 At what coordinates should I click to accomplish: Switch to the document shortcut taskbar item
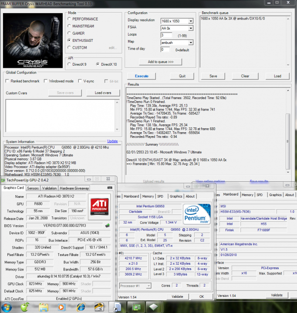tap(117, 307)
